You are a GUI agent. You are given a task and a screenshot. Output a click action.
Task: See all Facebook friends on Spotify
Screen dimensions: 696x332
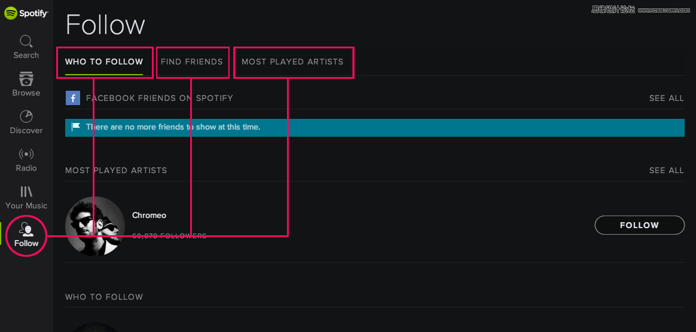[666, 98]
